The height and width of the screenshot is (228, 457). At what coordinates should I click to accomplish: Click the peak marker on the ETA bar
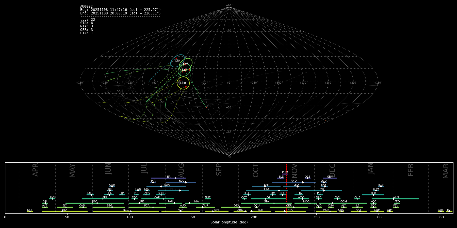pos(62,211)
